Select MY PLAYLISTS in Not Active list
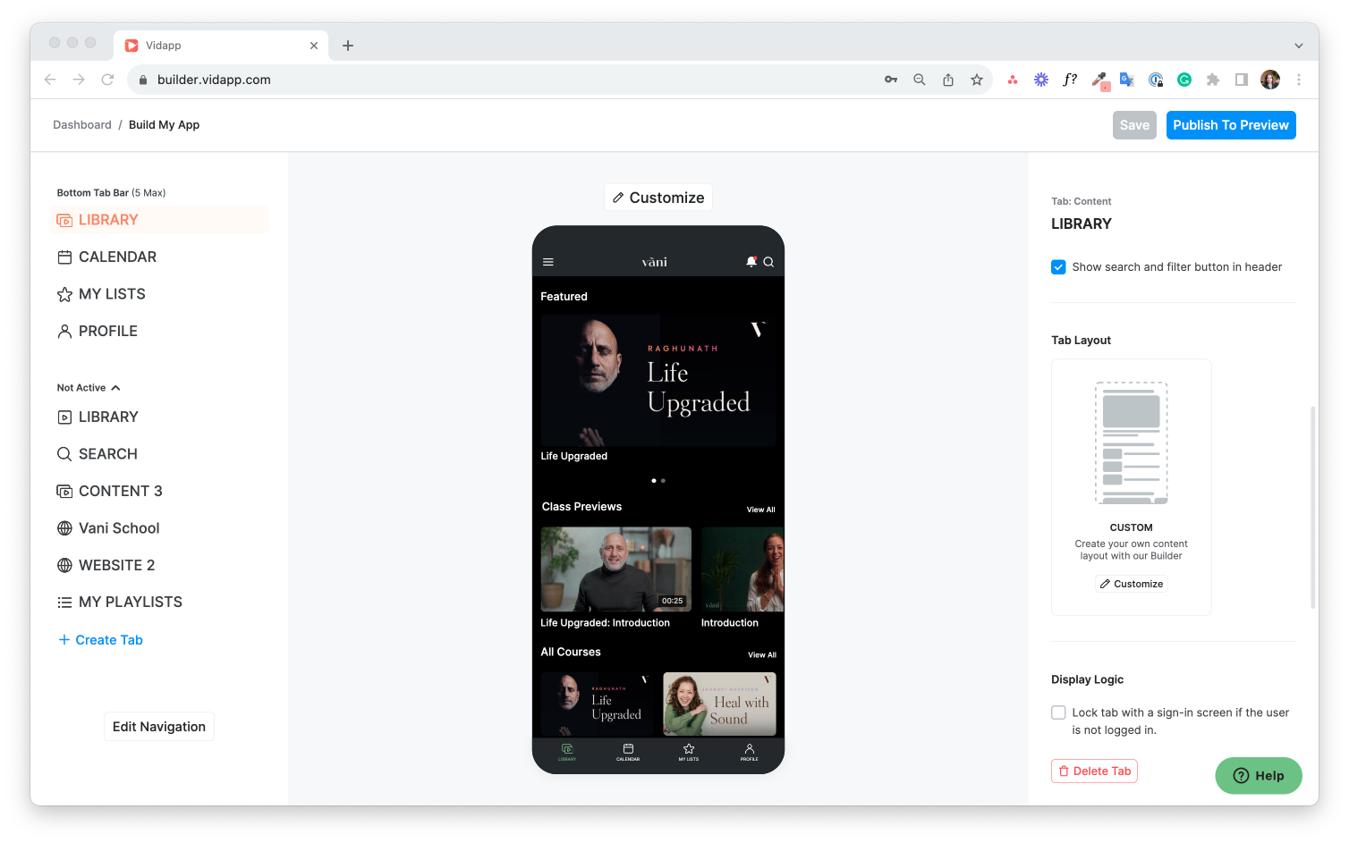The width and height of the screenshot is (1349, 843). (x=130, y=602)
